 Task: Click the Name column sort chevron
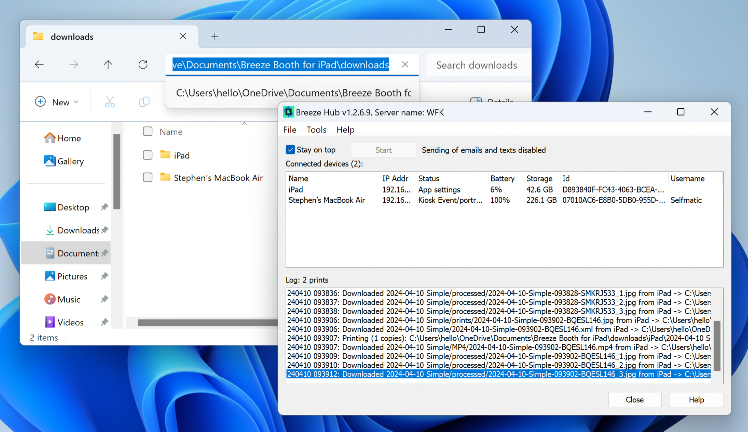244,124
